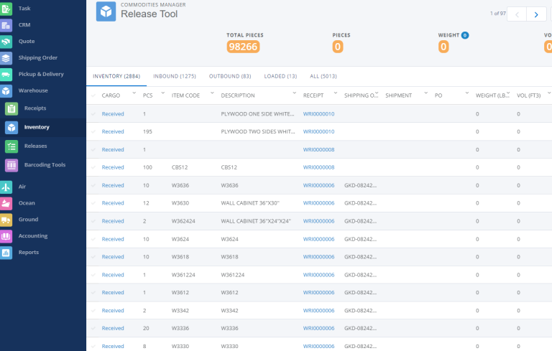Open Pickup & Delivery truck icon
552x351 pixels.
tap(6, 74)
